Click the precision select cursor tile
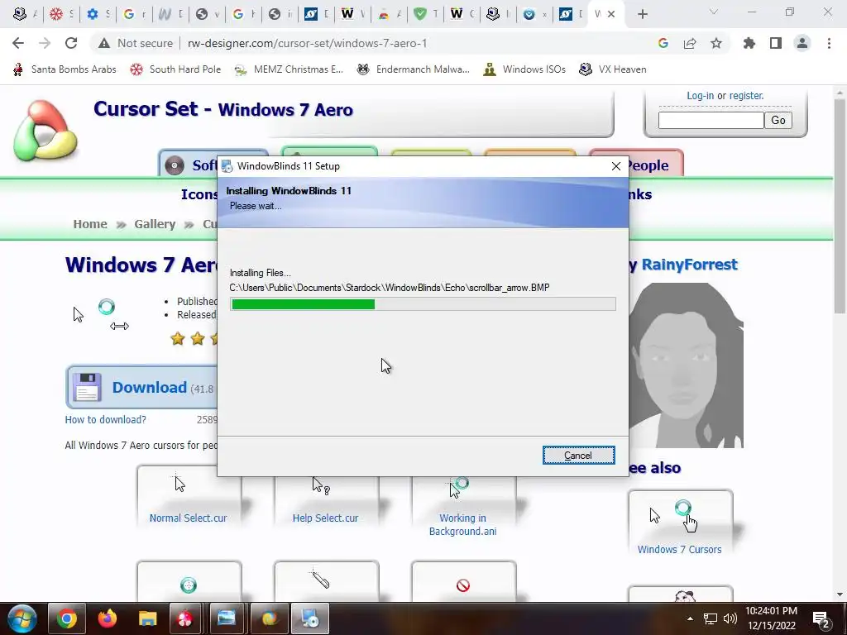Viewport: 847px width, 635px height. tap(189, 582)
